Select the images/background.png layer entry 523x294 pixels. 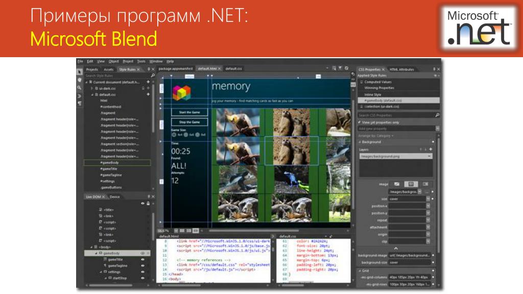point(396,156)
